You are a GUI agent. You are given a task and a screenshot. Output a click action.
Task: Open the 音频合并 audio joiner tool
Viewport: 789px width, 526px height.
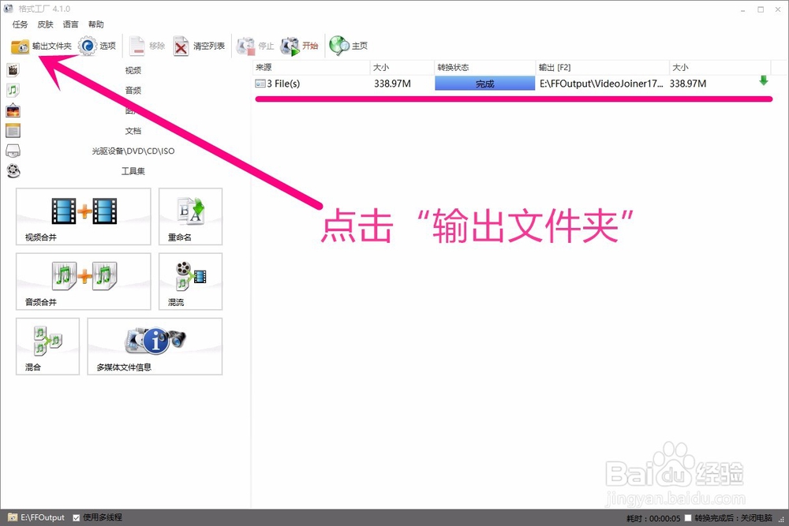click(84, 282)
